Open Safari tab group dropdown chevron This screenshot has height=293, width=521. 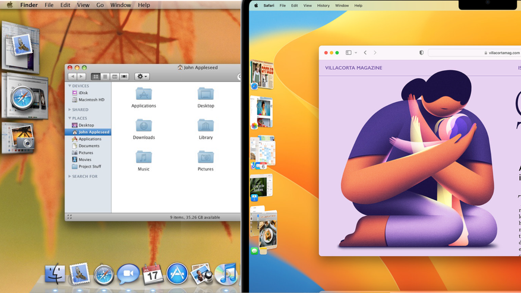[x=356, y=52]
